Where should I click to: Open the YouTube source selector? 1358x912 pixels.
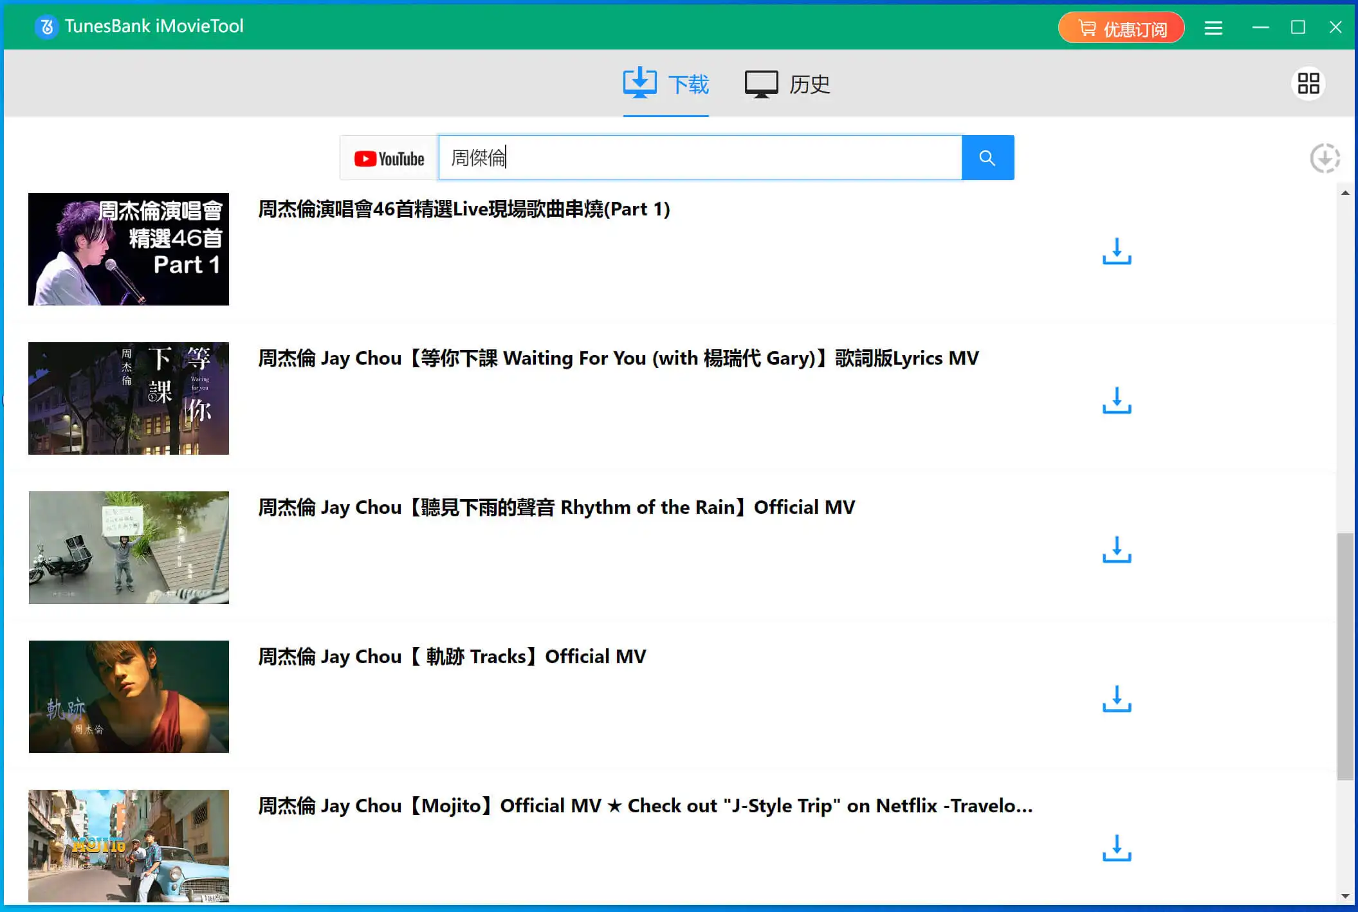(389, 158)
